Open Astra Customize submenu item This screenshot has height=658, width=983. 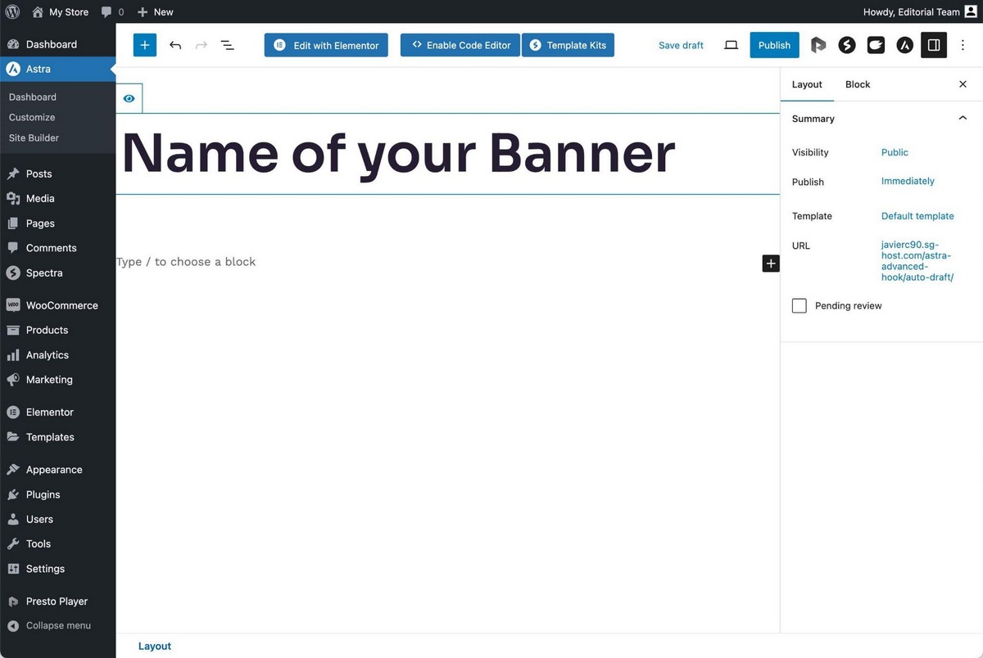pos(32,117)
